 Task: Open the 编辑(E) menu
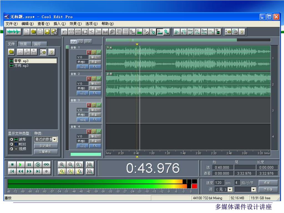[27, 24]
